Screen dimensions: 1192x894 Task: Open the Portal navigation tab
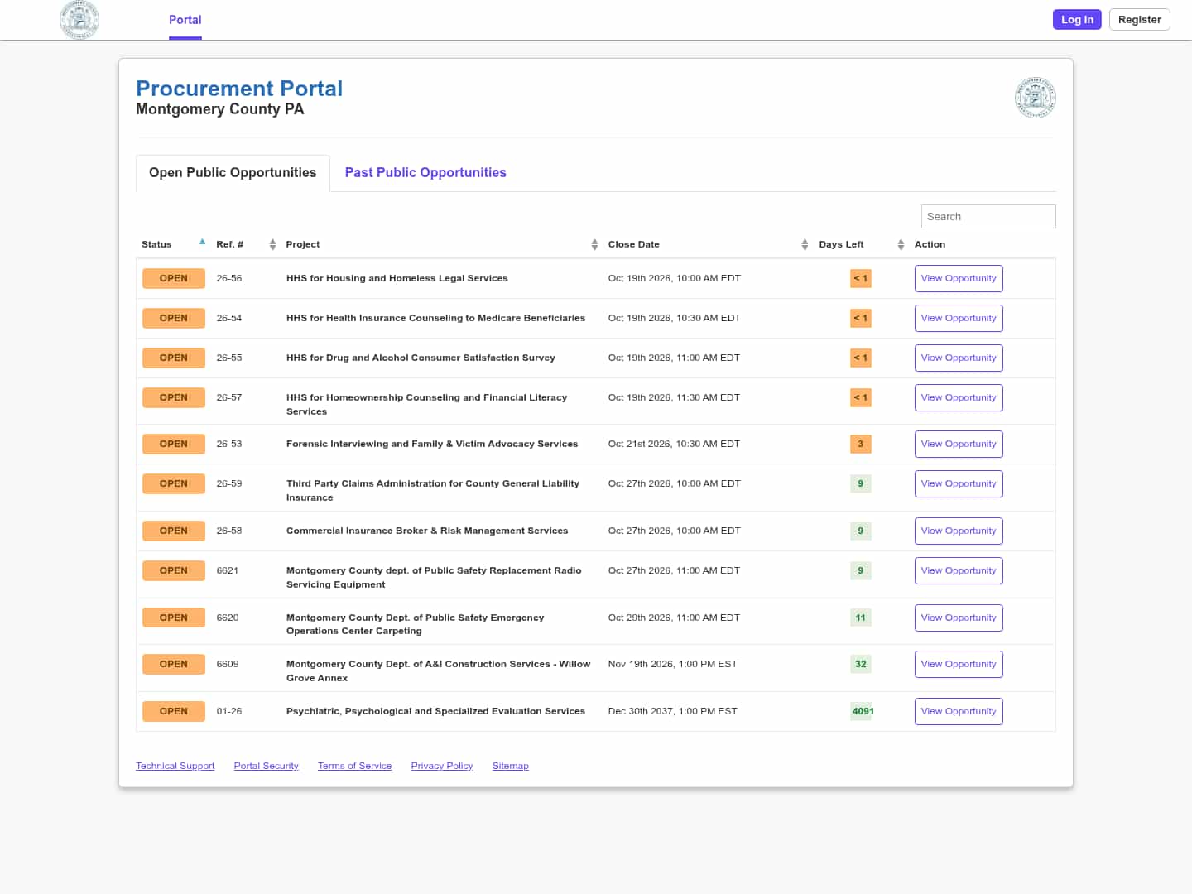click(185, 20)
